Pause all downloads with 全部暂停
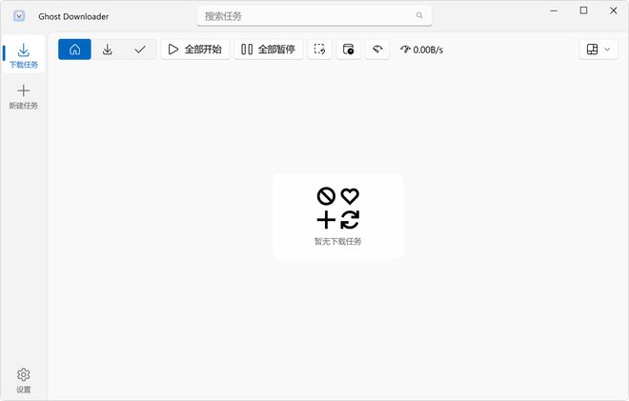Viewport: 629px width, 401px height. tap(269, 50)
